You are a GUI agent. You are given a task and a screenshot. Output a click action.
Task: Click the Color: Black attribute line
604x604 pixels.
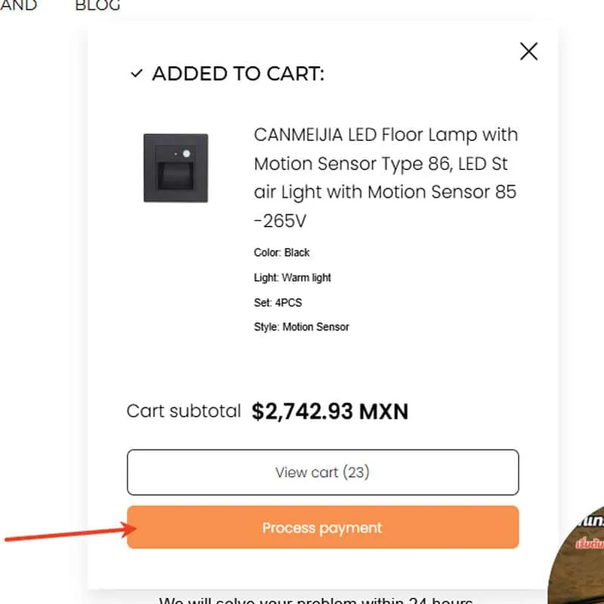(282, 252)
